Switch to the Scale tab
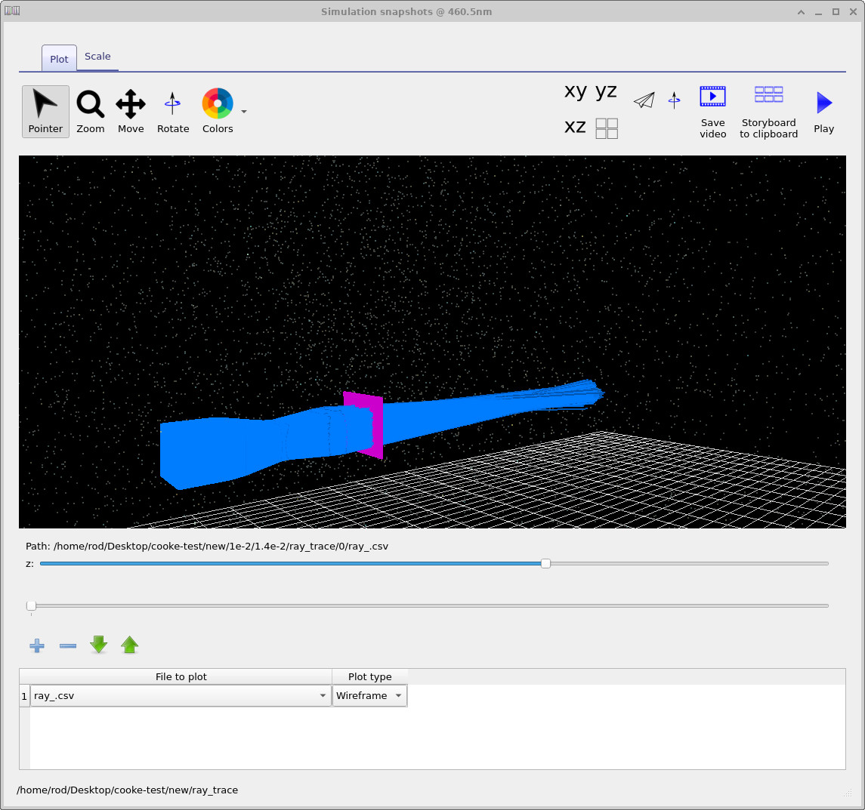The height and width of the screenshot is (810, 865). [x=97, y=56]
